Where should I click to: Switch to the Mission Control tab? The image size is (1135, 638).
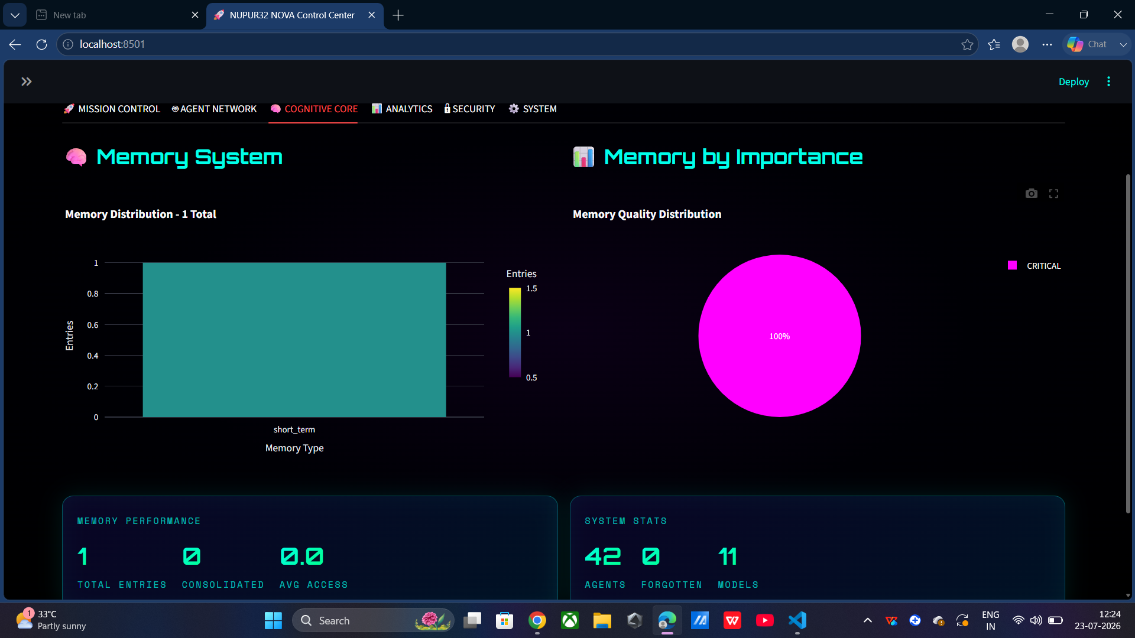coord(112,109)
